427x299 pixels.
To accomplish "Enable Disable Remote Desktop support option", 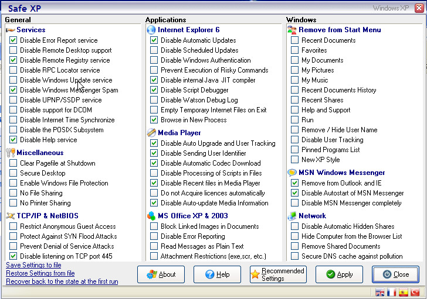I will [x=13, y=50].
